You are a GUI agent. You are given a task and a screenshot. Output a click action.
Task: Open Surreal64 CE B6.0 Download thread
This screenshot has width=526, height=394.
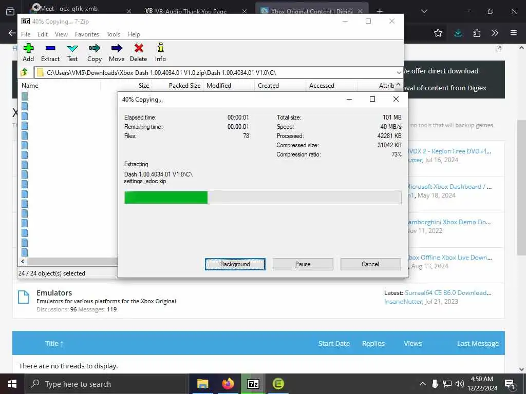(448, 293)
